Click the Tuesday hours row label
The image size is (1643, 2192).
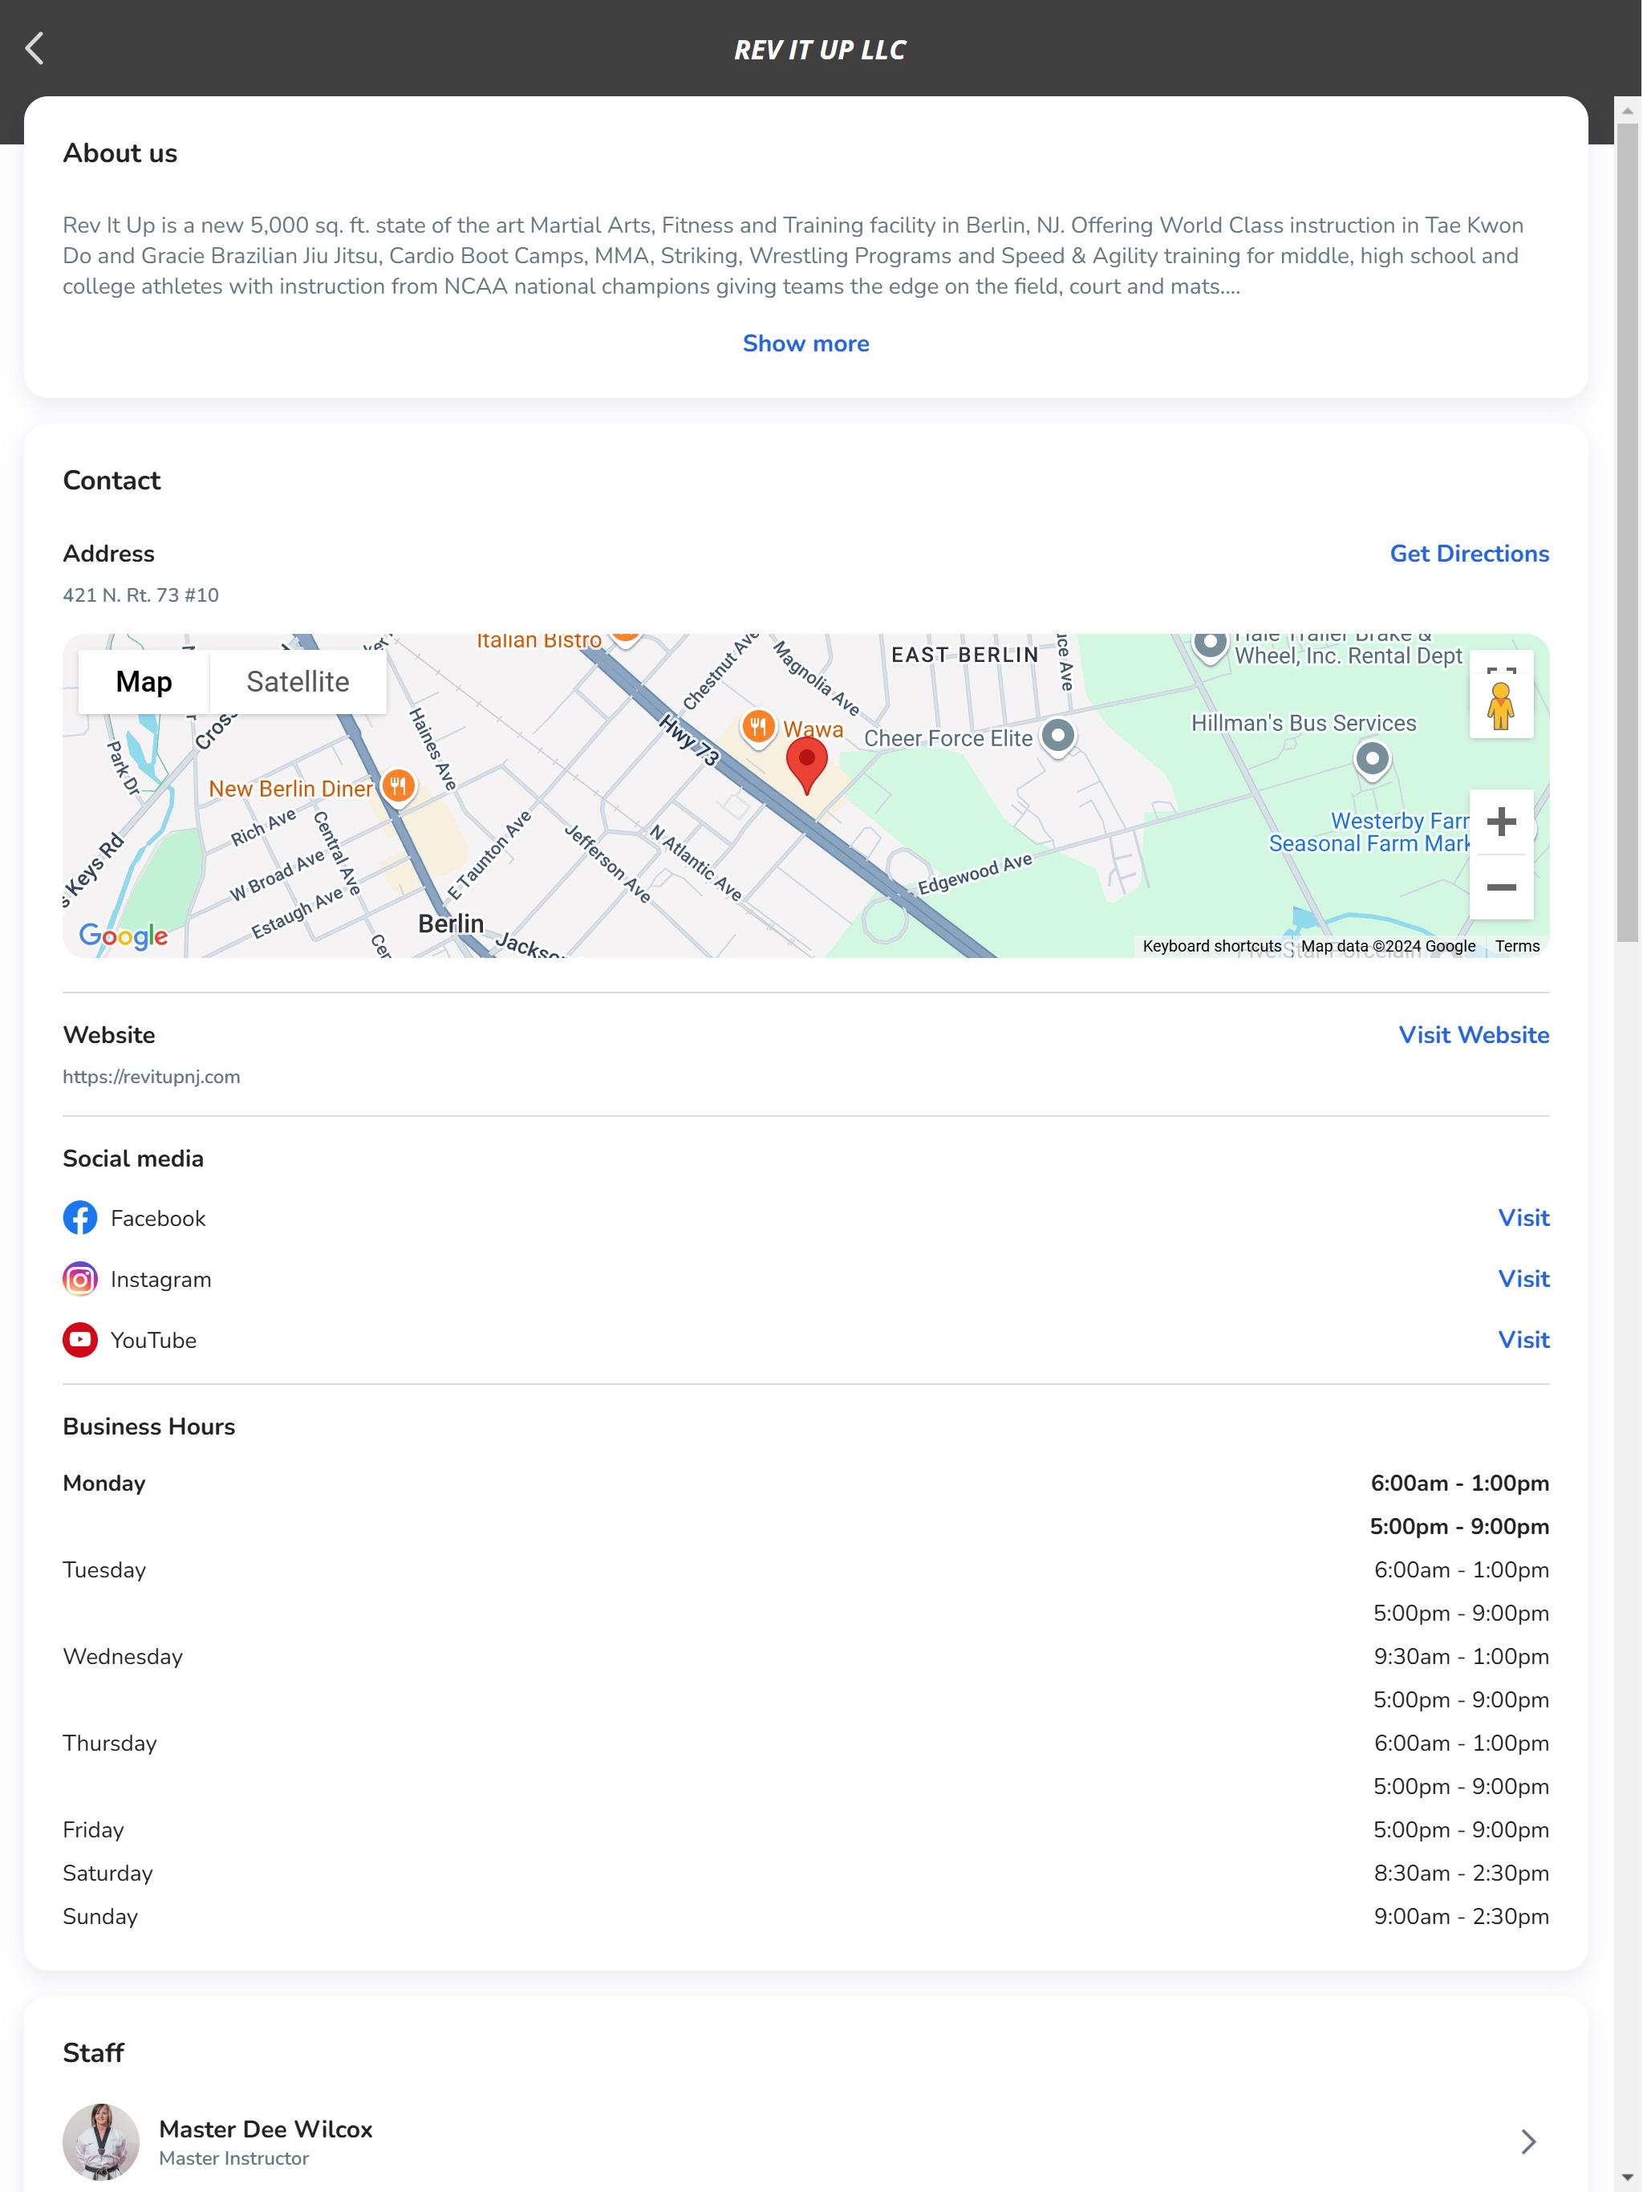coord(104,1571)
